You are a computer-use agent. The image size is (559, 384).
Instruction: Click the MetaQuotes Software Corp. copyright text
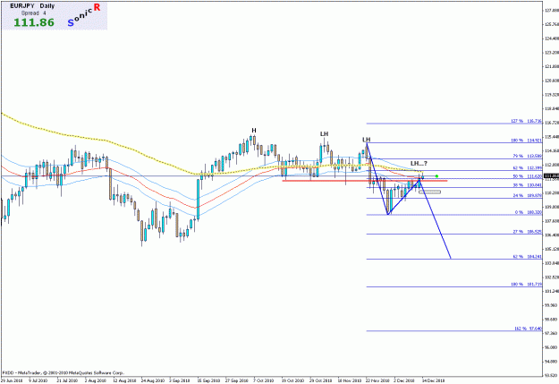[63, 373]
